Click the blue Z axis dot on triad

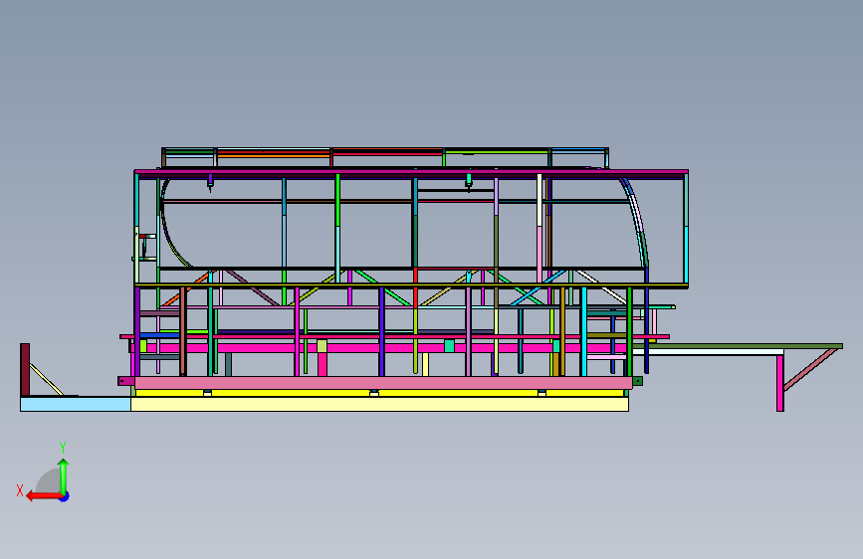pyautogui.click(x=65, y=497)
